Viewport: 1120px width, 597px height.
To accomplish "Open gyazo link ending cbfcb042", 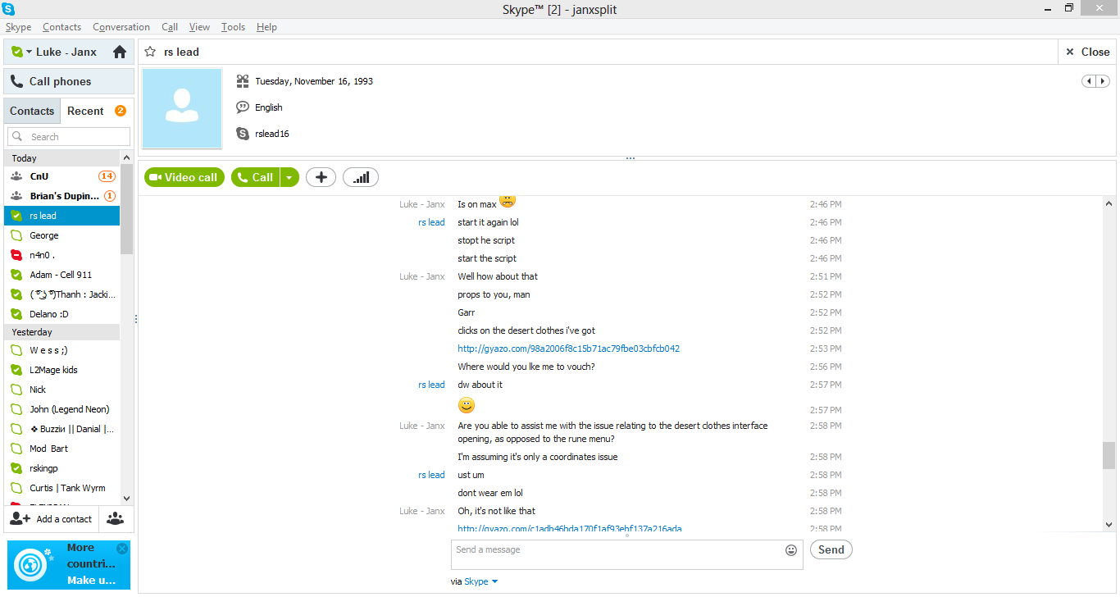I will tap(568, 349).
